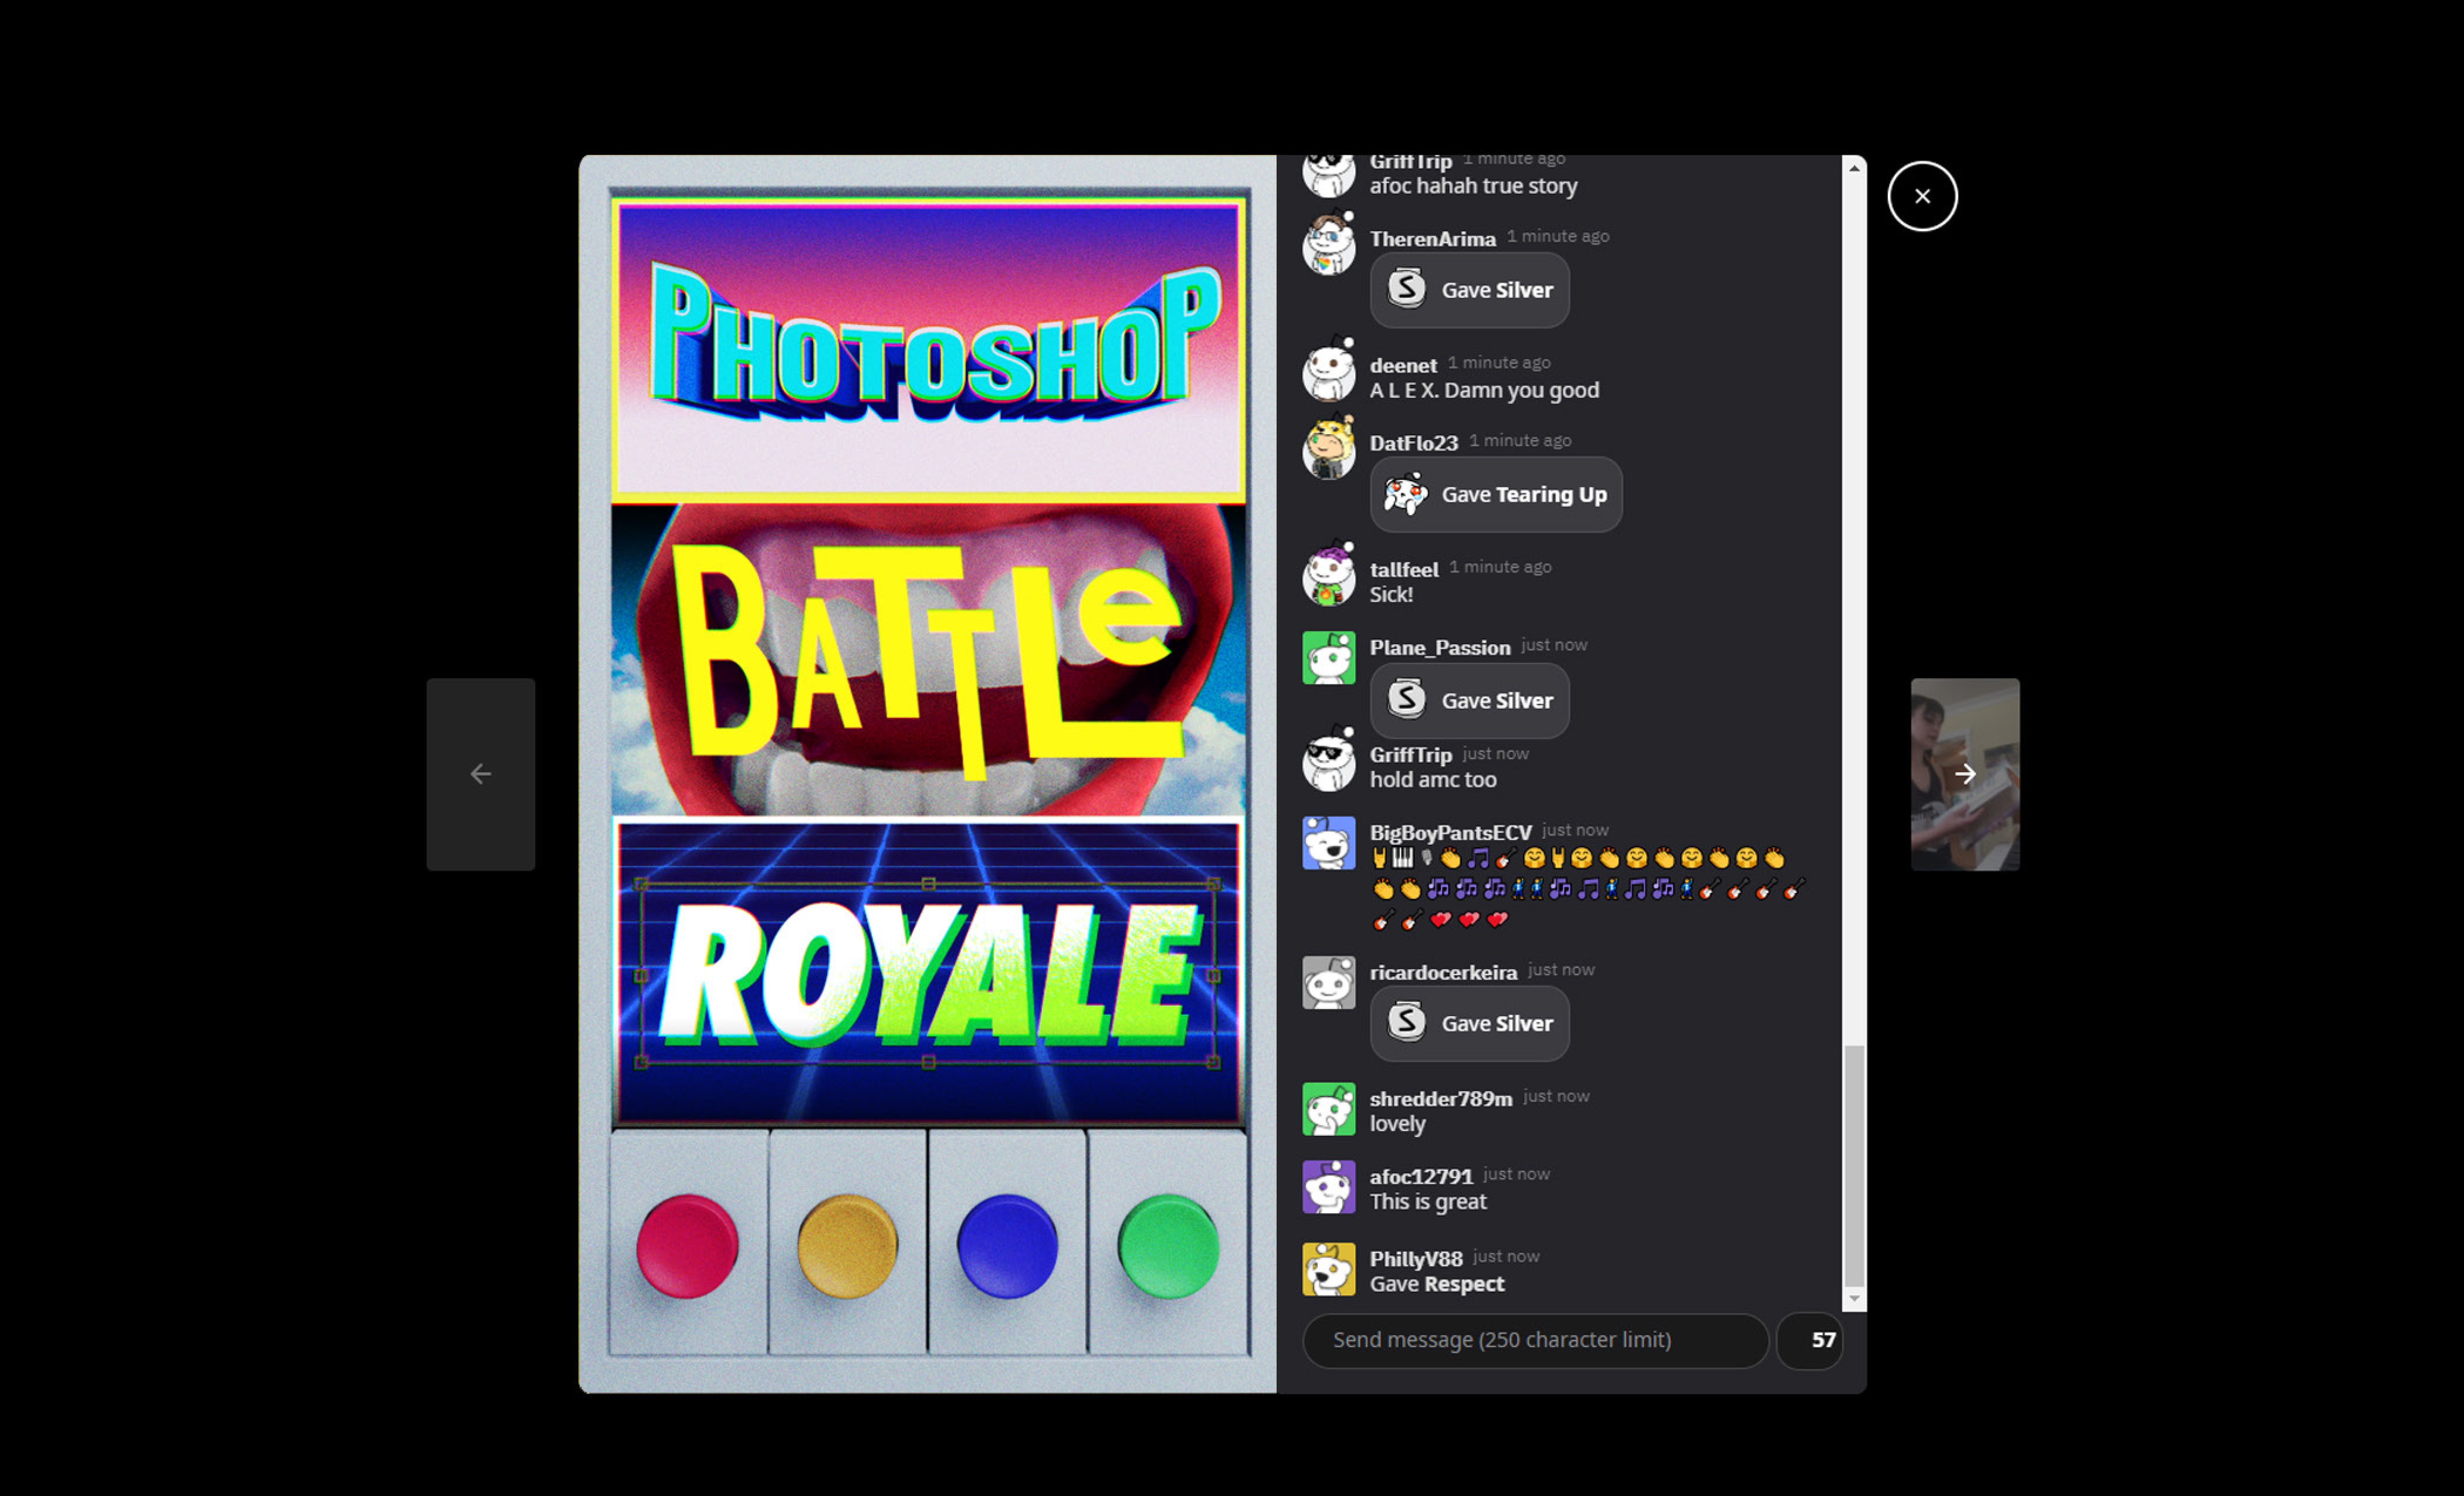Click the red button in the stream

(x=687, y=1246)
